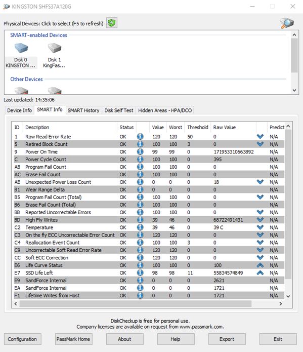The width and height of the screenshot is (303, 352).
Task: Click info icon for Temperature row
Action: [140, 227]
